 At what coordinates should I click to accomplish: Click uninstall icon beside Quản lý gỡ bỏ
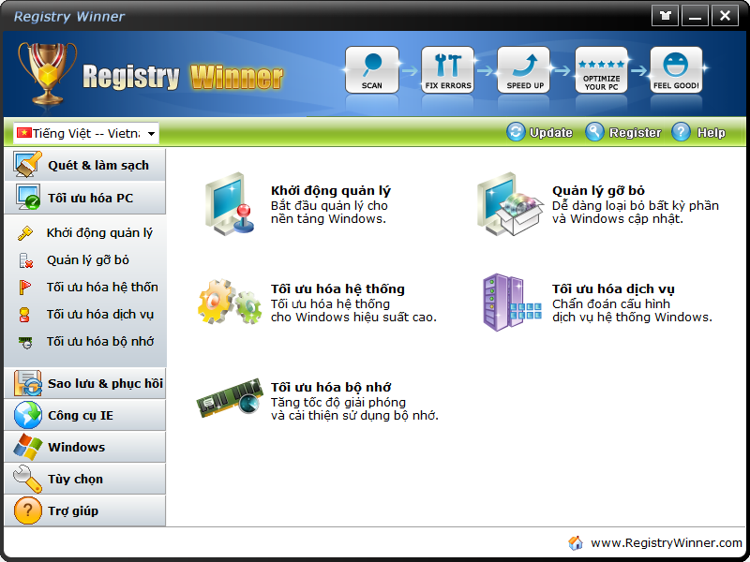25,260
